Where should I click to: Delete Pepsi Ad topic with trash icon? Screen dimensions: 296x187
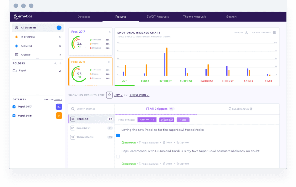[x=154, y=120]
